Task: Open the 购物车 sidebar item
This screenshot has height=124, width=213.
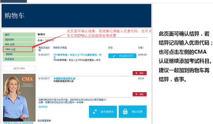Action: point(19,54)
